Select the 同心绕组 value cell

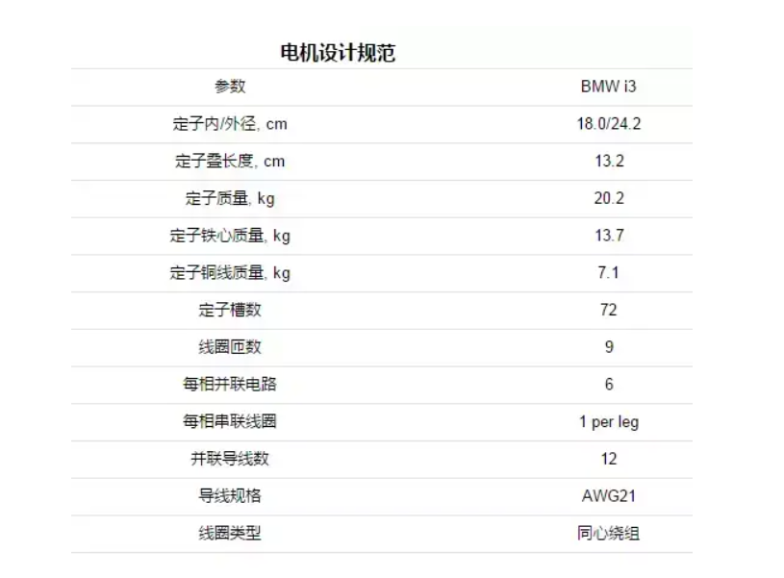coord(608,533)
